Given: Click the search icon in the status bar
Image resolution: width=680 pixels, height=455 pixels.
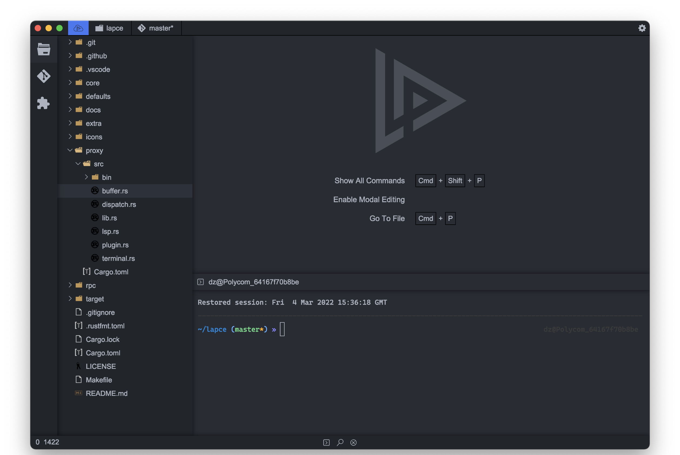Looking at the screenshot, I should click(340, 442).
